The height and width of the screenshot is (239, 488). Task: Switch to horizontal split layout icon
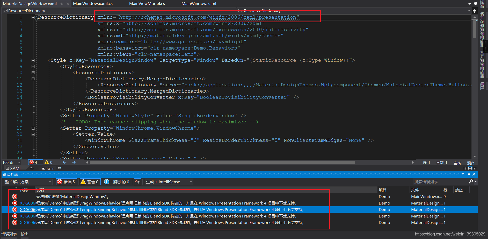470,168
